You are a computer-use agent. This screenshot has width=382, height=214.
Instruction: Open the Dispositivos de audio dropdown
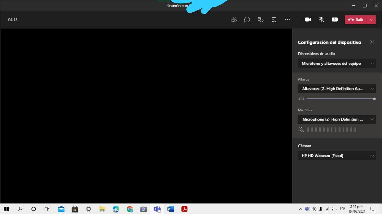tap(337, 63)
